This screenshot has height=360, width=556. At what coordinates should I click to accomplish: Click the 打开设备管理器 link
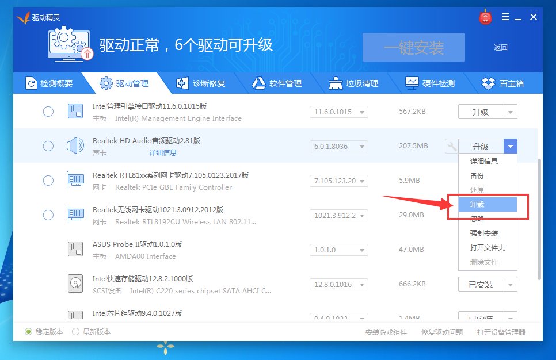coord(501,332)
